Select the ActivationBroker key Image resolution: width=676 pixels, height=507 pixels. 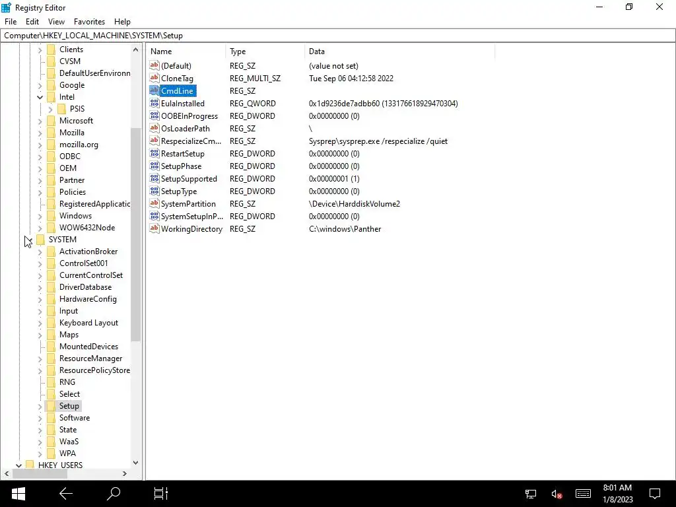point(88,252)
